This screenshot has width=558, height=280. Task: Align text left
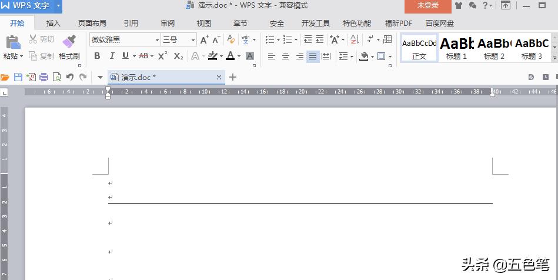pyautogui.click(x=272, y=56)
